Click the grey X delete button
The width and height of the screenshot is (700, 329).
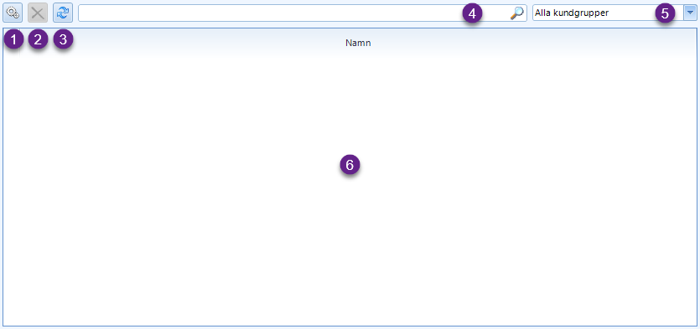[x=38, y=13]
